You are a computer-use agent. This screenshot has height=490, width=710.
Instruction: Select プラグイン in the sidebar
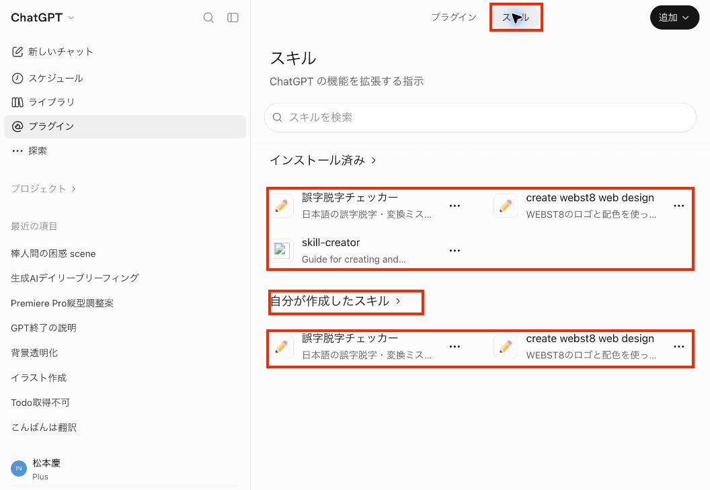[x=125, y=126]
